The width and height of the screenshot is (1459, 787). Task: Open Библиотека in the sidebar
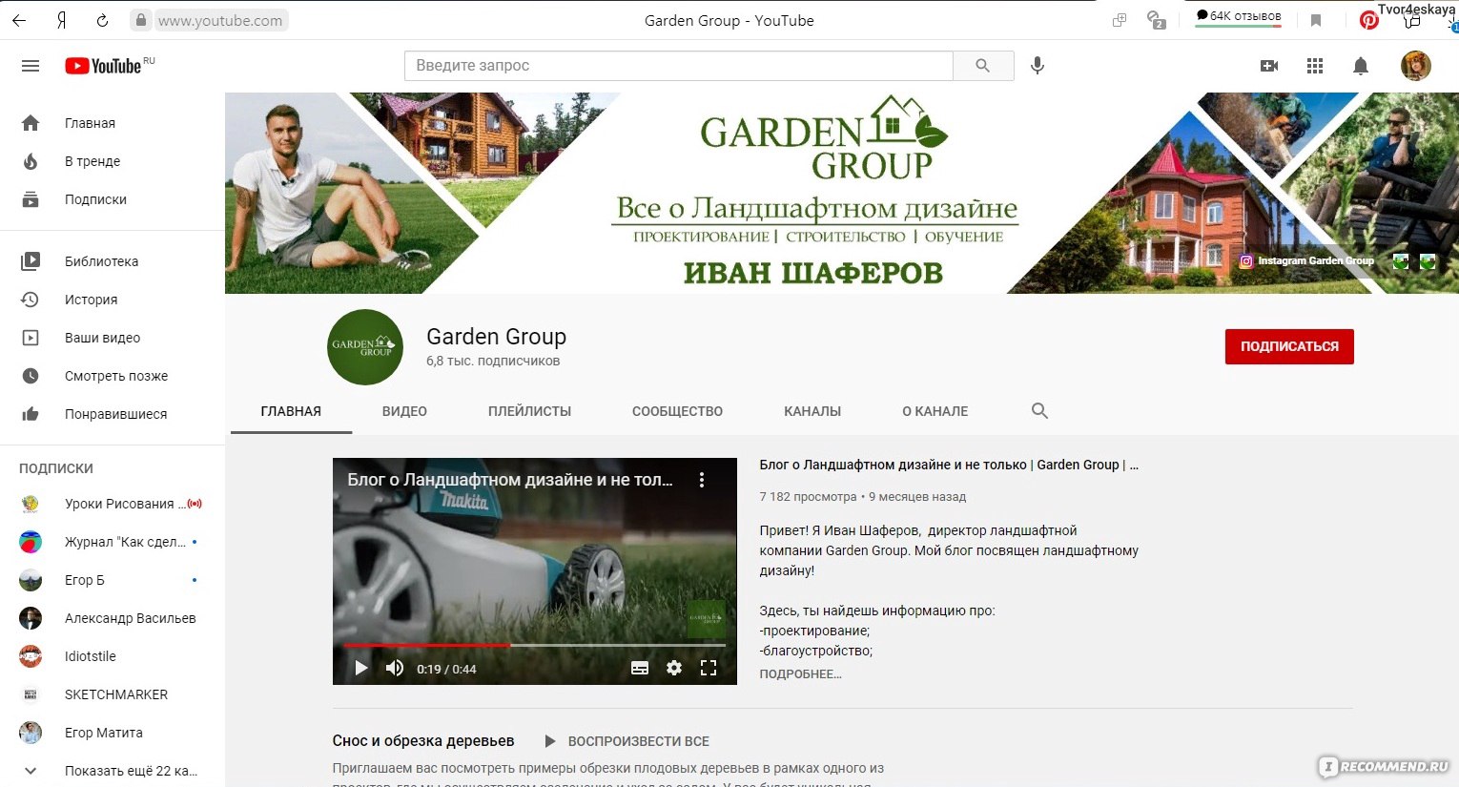pos(113,261)
